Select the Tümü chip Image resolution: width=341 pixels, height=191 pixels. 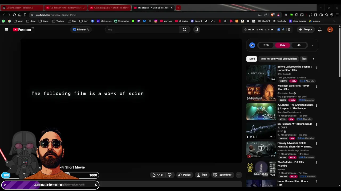click(251, 59)
